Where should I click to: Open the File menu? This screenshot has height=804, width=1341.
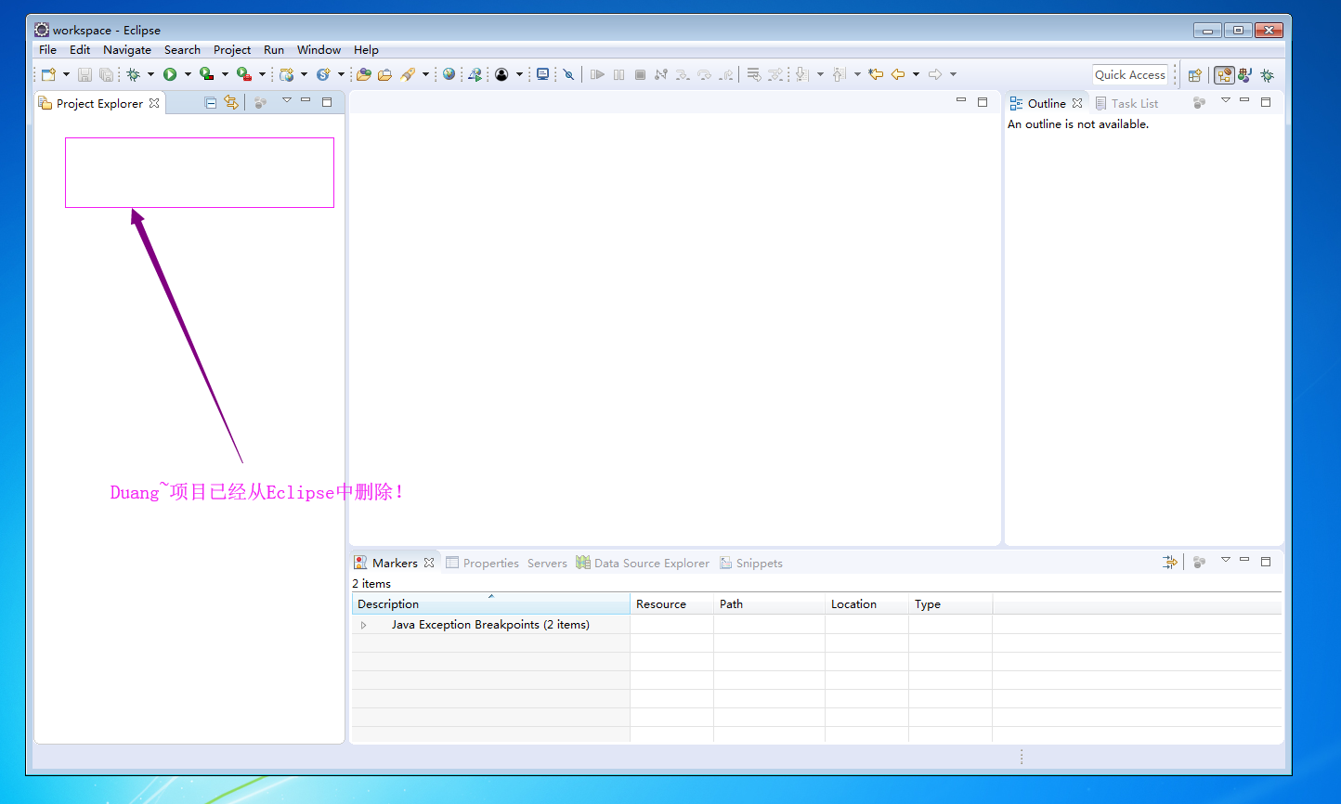point(47,50)
